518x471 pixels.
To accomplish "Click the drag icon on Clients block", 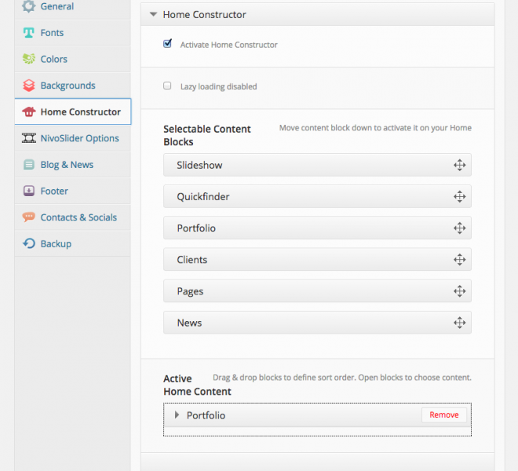I will (460, 259).
